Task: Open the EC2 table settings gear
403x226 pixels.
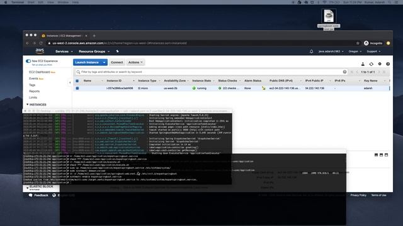Action: click(380, 64)
